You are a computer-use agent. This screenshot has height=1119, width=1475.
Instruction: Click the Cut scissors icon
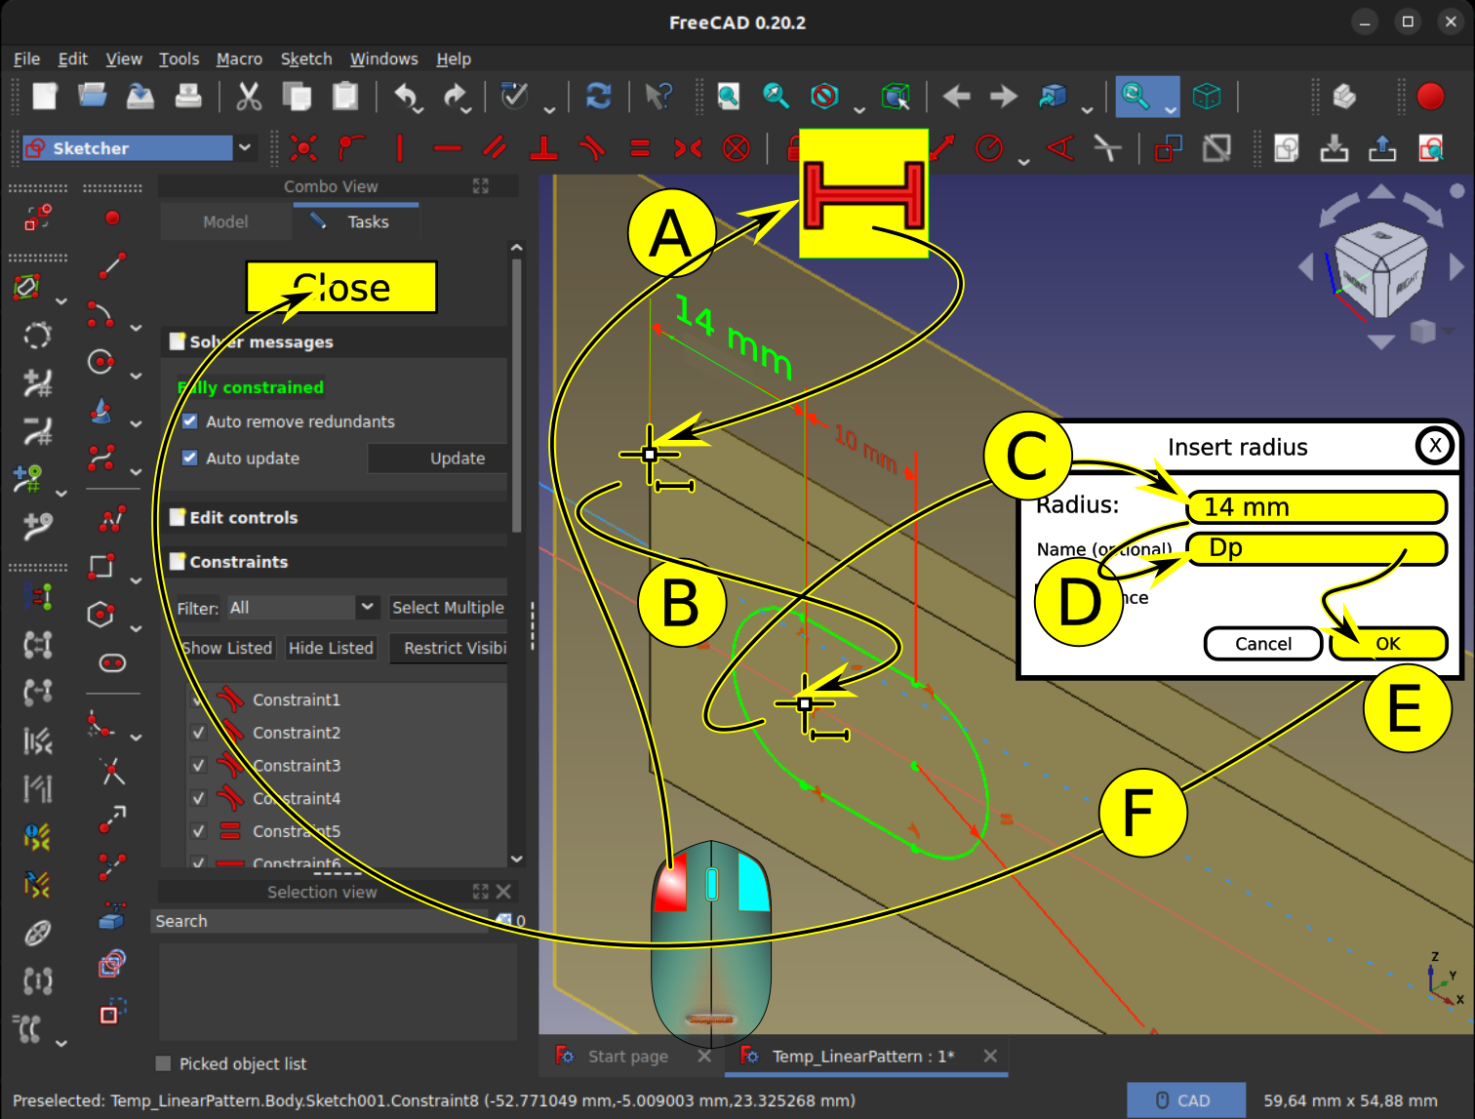[249, 96]
